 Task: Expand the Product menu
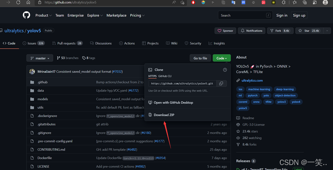tap(44, 15)
